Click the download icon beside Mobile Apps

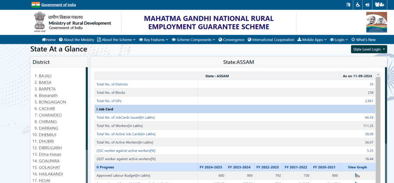pos(299,40)
